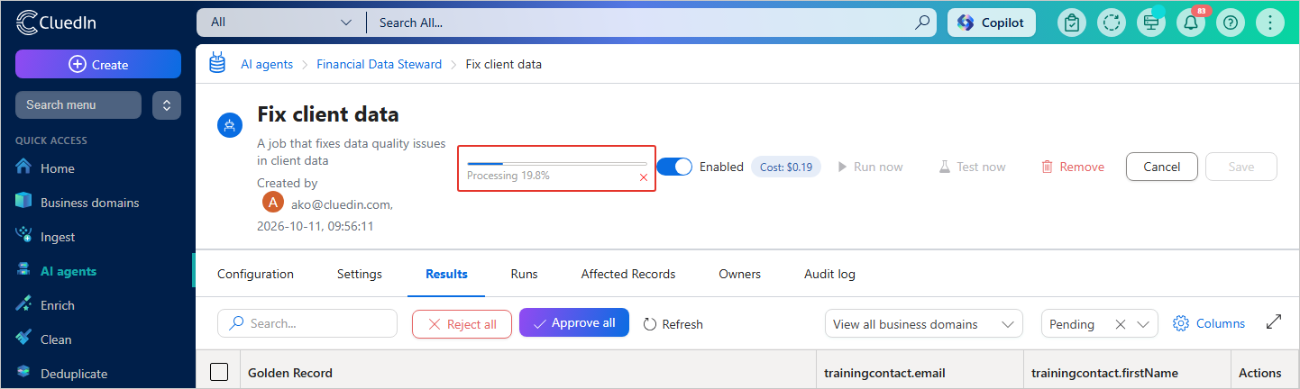1300x389 pixels.
Task: Click the database icon beside AI agents breadcrumb
Action: pos(217,63)
